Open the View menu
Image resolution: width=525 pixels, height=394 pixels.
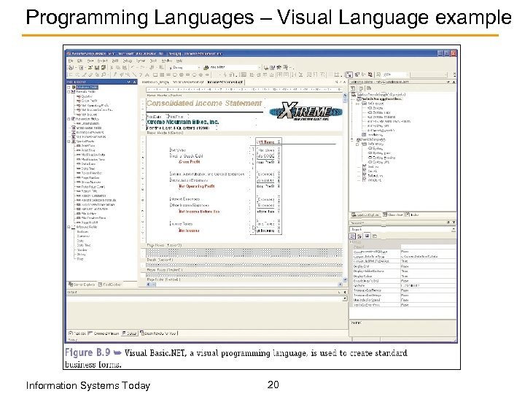[x=90, y=61]
